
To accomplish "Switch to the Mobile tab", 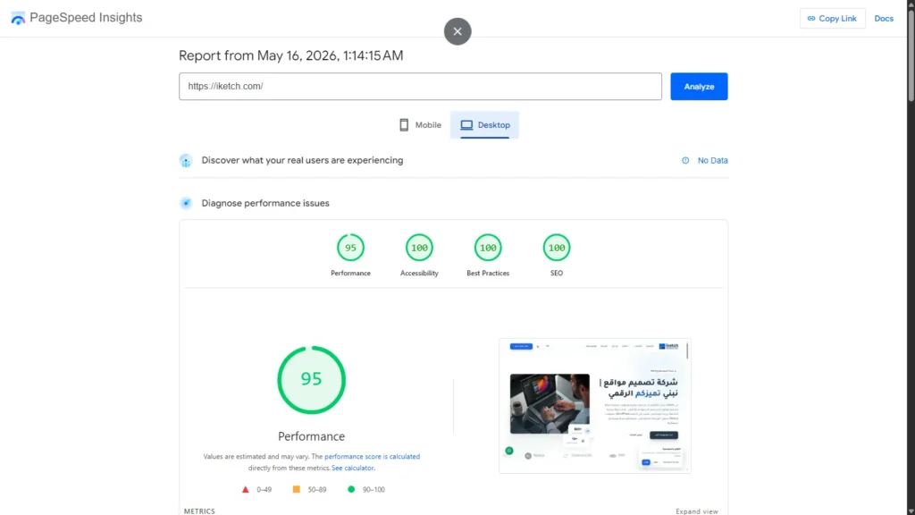I will coord(420,125).
